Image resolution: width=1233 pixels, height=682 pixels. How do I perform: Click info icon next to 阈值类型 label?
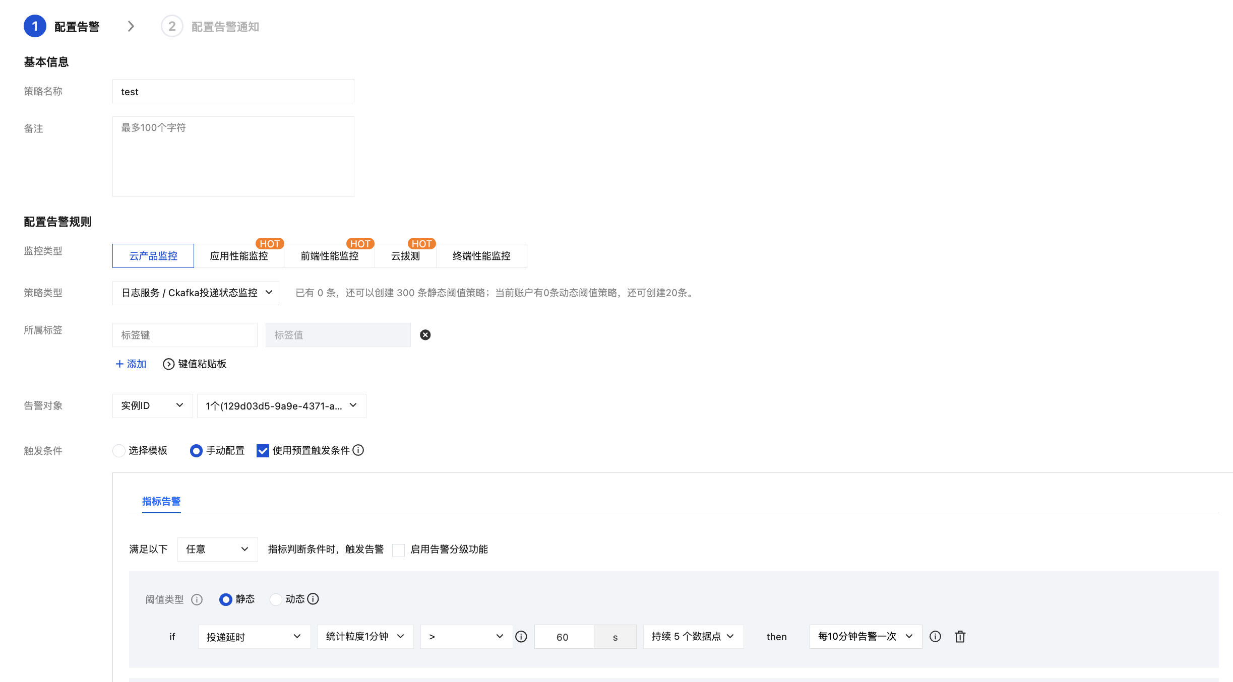coord(197,599)
